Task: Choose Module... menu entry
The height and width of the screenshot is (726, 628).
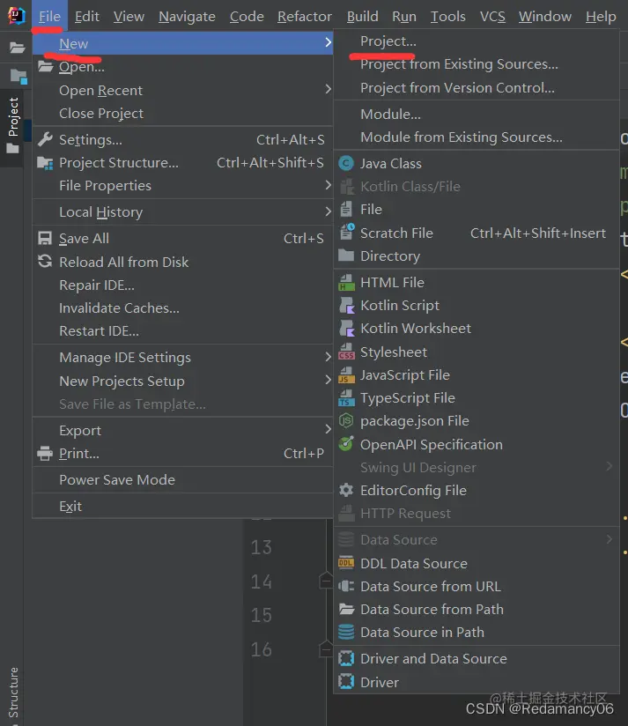Action: click(x=390, y=114)
